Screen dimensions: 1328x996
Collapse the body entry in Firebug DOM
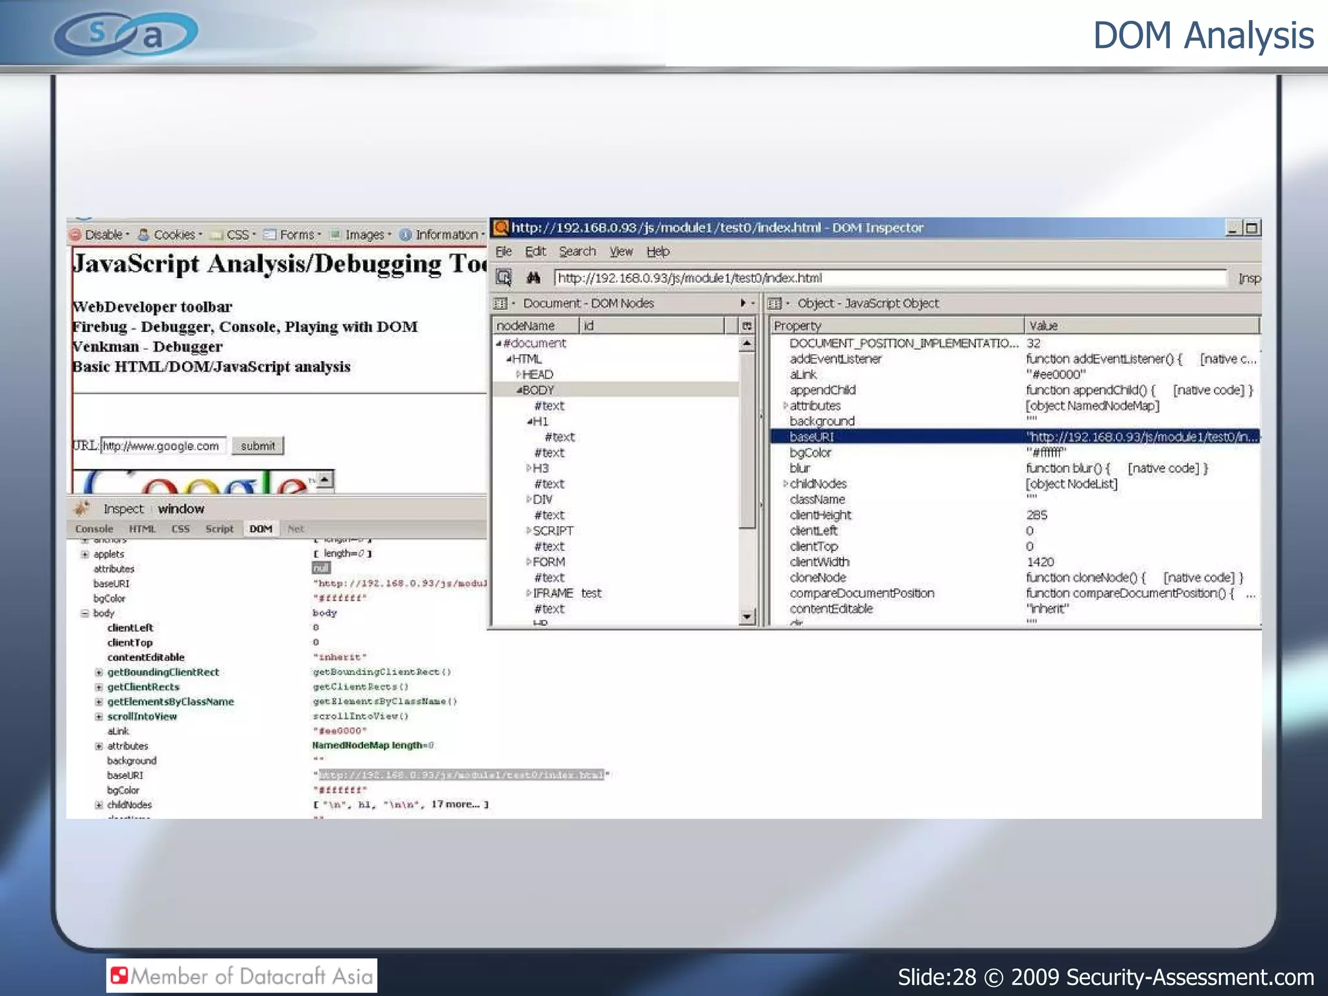click(85, 613)
